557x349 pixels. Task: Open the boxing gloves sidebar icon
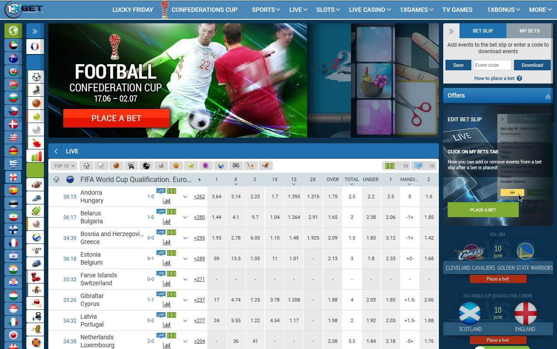coord(36,277)
